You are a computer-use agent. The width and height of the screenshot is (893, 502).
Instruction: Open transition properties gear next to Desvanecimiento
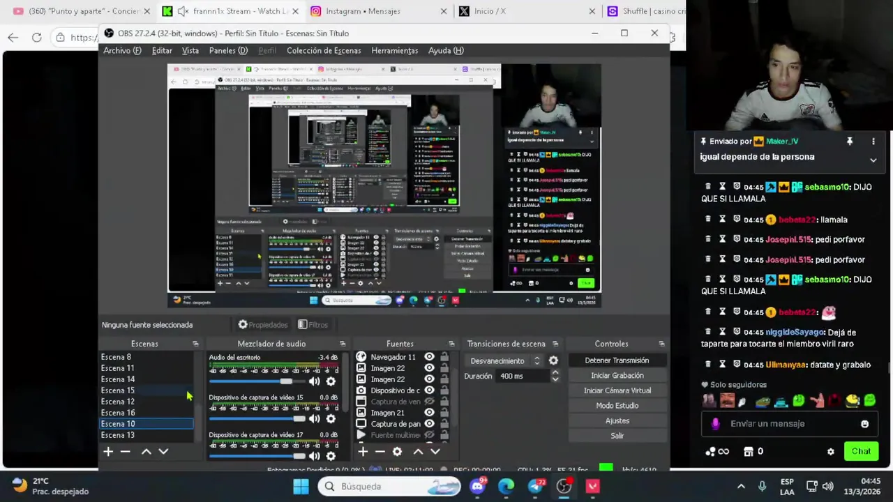pos(553,360)
